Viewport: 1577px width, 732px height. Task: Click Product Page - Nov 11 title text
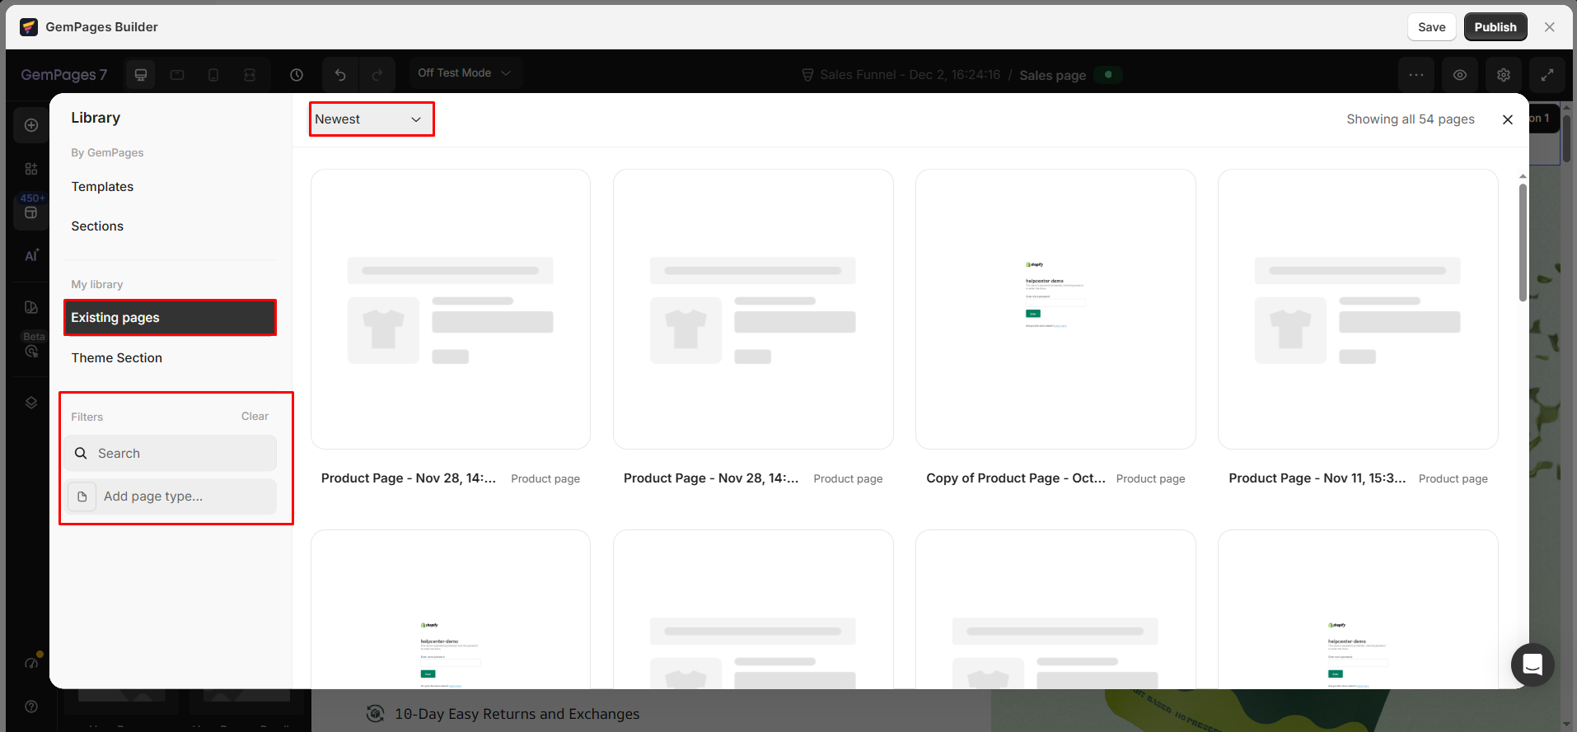[x=1317, y=478]
